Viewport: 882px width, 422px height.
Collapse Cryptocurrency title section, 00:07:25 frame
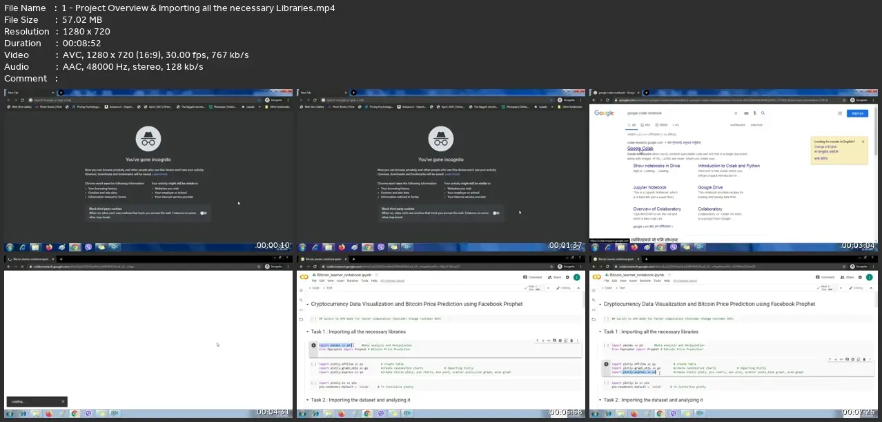point(600,304)
